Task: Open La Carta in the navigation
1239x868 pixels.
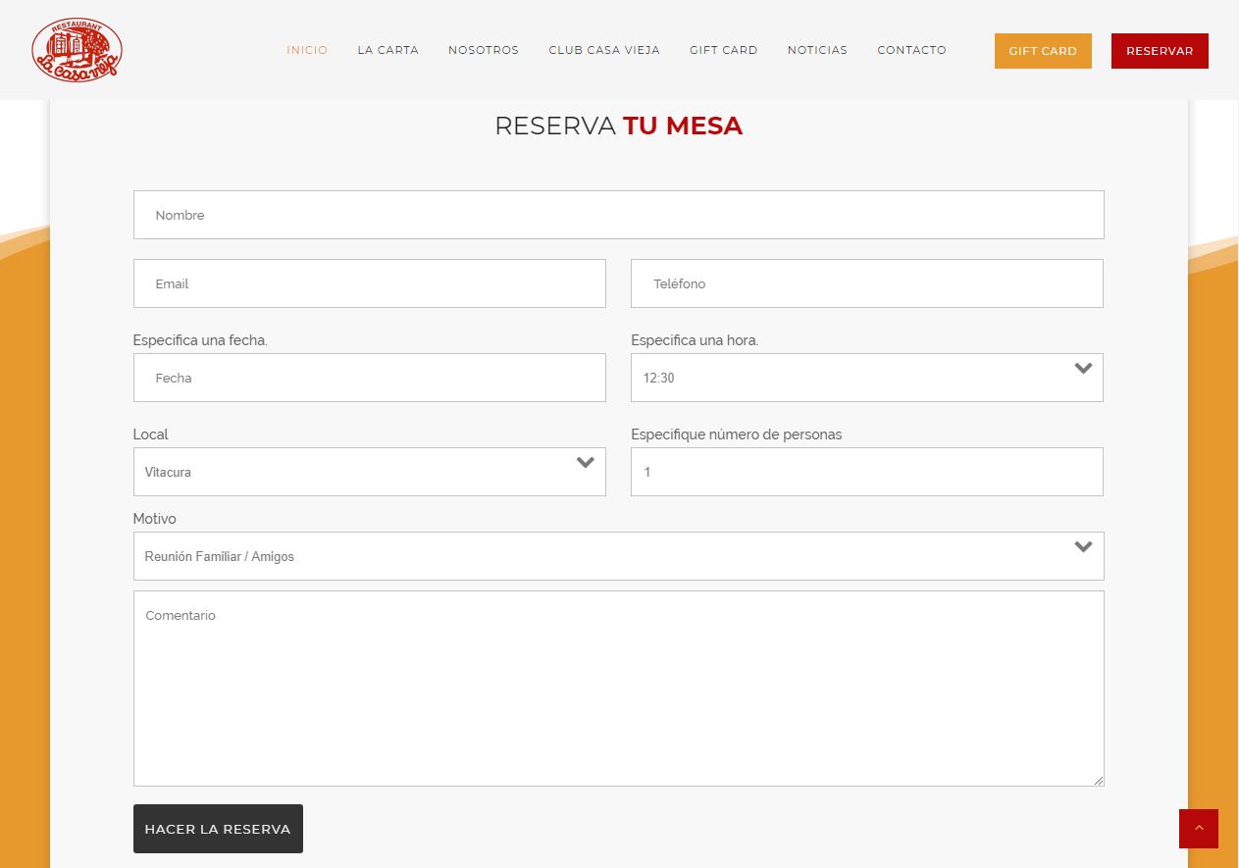Action: pos(387,50)
